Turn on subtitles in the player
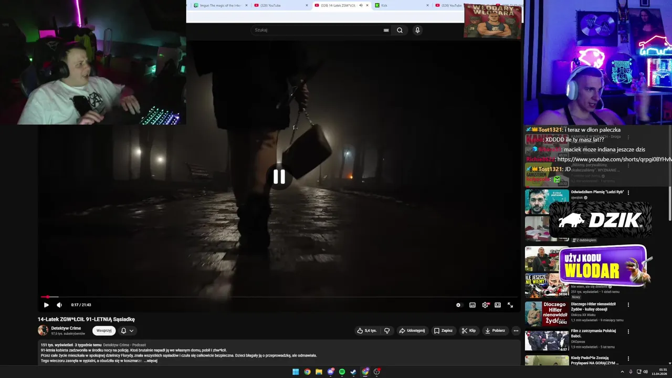672x378 pixels. point(472,305)
